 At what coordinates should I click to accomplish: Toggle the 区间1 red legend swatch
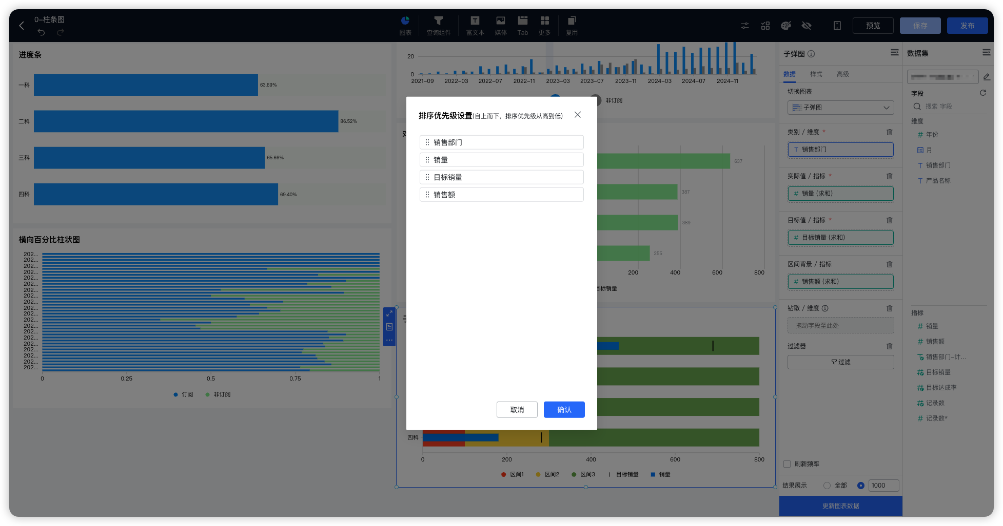(504, 475)
